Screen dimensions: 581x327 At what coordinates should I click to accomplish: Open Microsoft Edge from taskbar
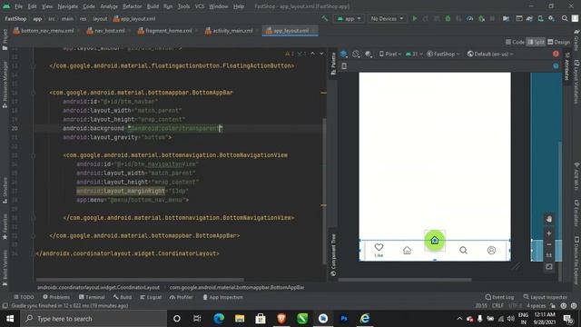point(219,319)
